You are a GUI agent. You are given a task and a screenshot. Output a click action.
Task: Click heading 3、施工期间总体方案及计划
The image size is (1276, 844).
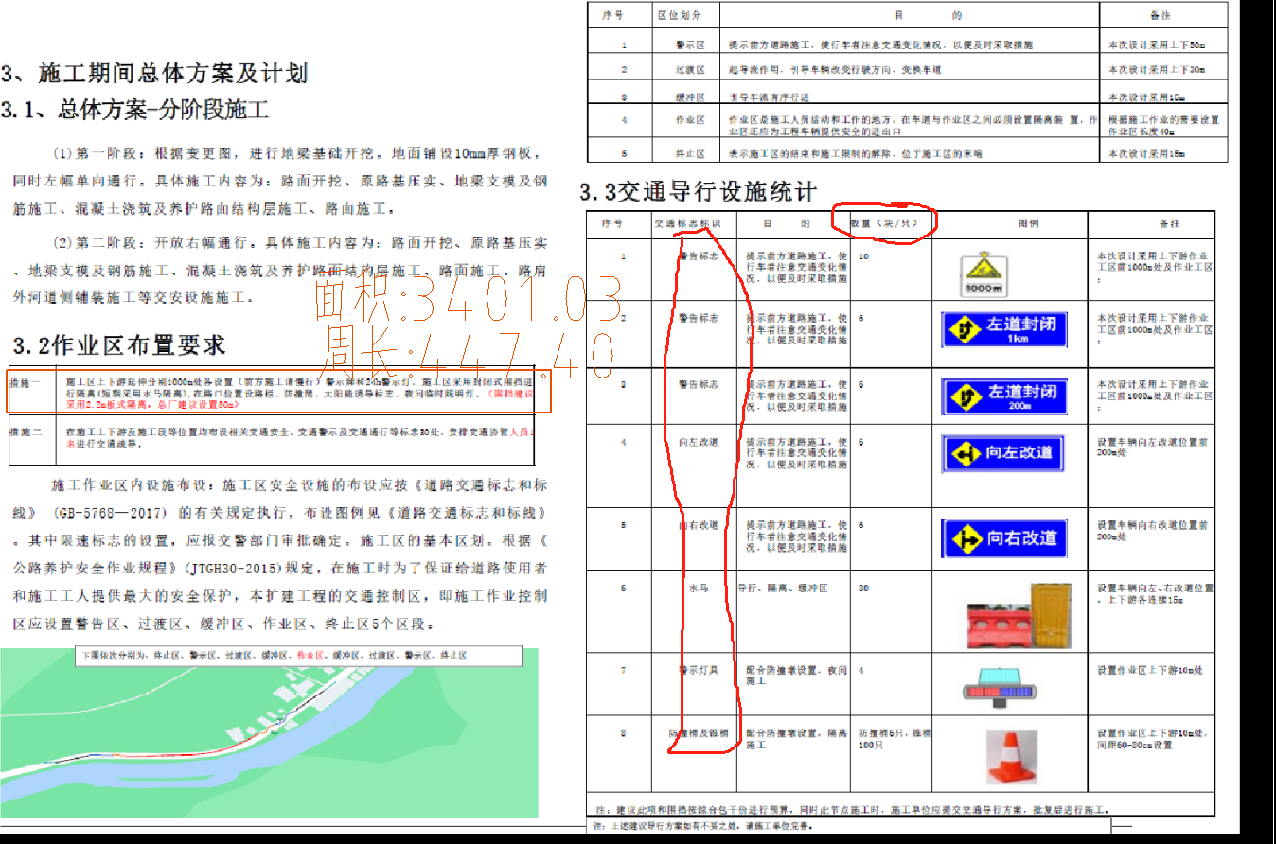click(x=154, y=74)
